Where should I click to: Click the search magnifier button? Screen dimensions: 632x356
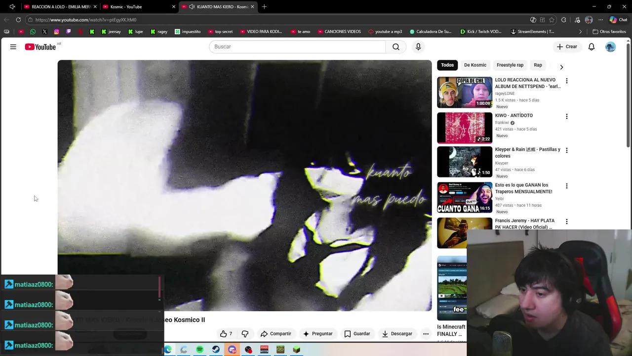coord(396,46)
